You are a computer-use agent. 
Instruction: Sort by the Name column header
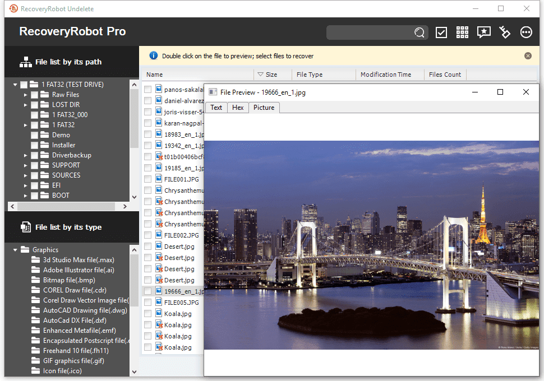pyautogui.click(x=198, y=75)
